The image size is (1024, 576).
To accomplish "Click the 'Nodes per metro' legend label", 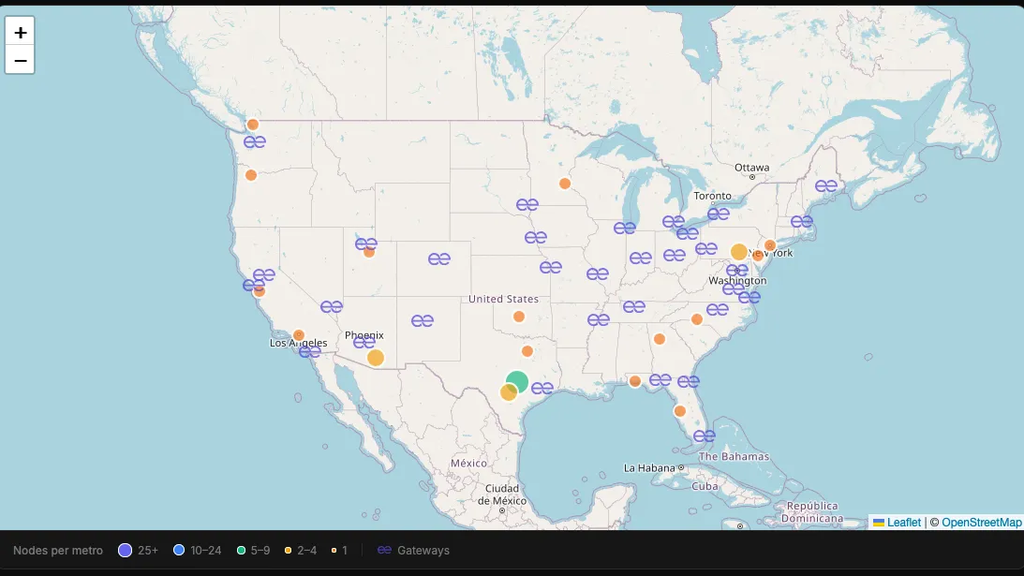I will pyautogui.click(x=58, y=551).
